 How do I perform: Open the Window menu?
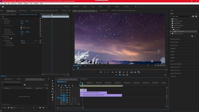(x=36, y=3)
